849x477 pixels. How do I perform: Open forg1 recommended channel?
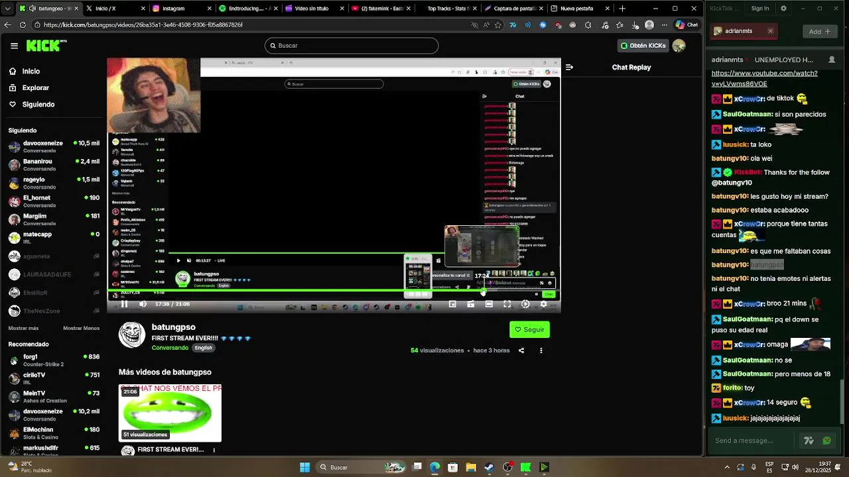[53, 360]
